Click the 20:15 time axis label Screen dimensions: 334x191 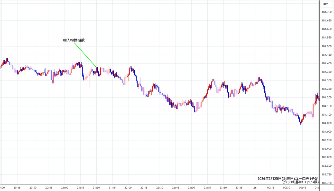tap(17, 188)
